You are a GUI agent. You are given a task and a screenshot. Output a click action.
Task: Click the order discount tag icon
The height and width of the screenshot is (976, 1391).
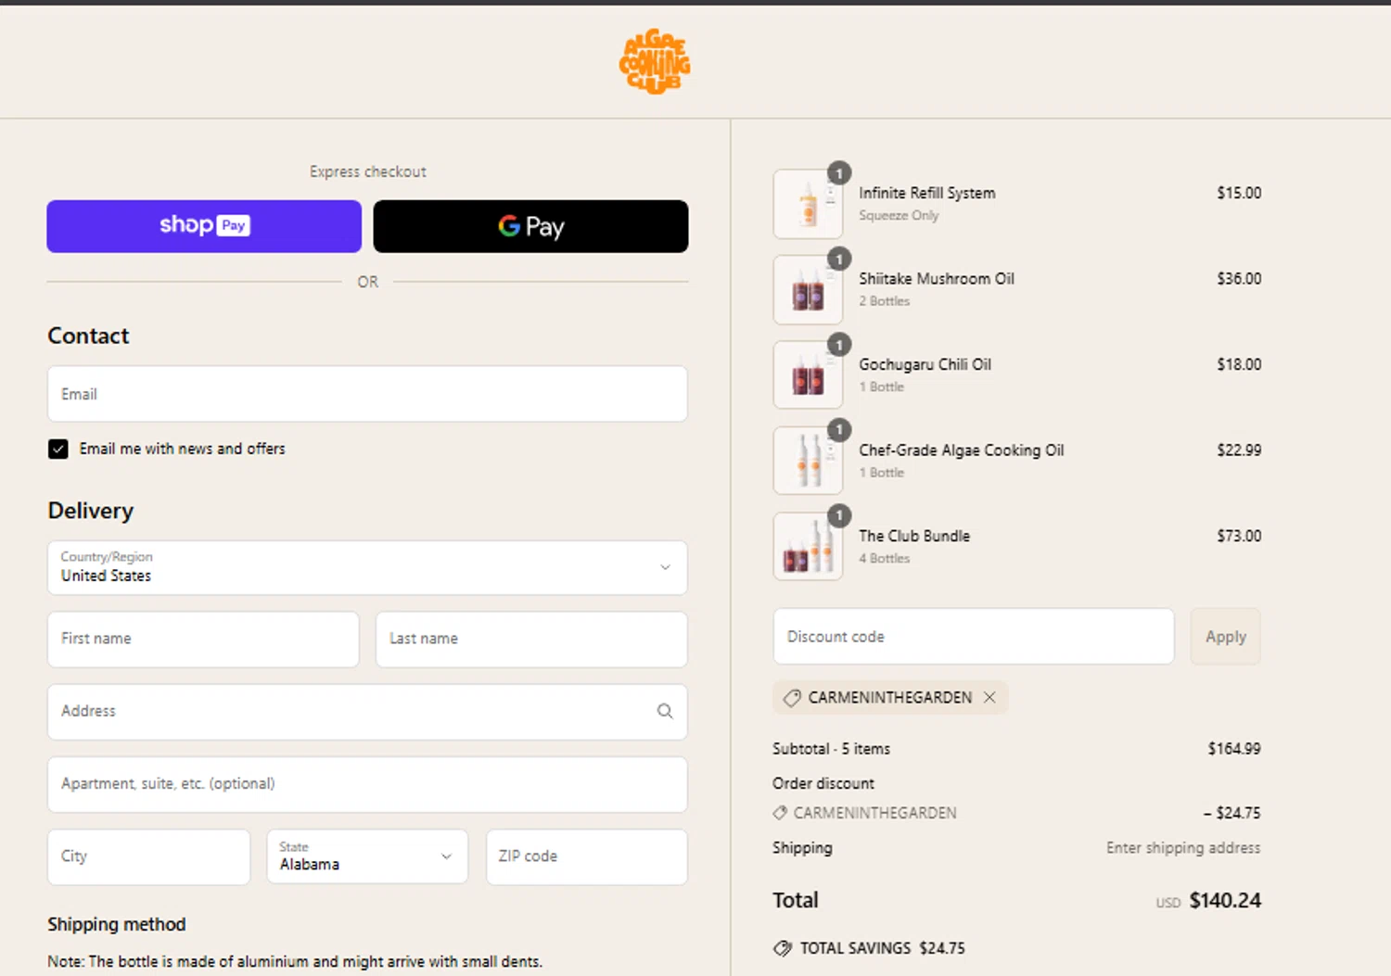pyautogui.click(x=780, y=813)
